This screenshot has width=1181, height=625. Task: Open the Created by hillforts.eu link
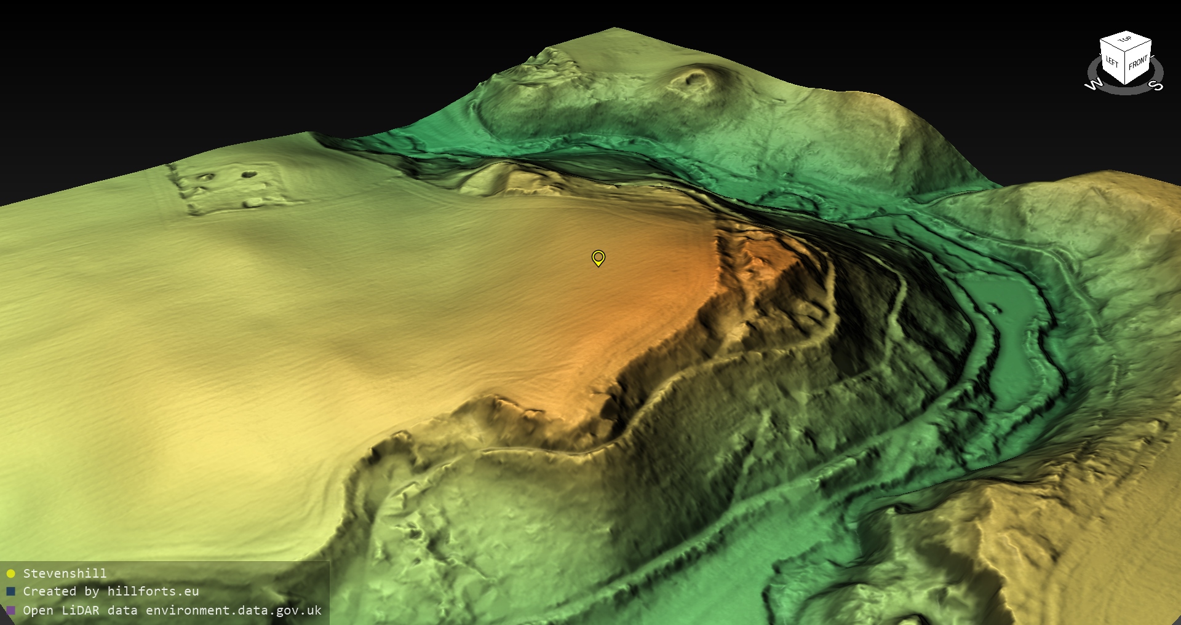pyautogui.click(x=111, y=592)
